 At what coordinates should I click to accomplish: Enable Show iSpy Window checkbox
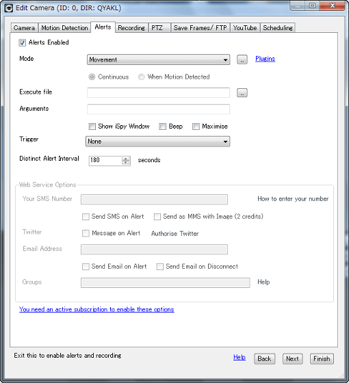tap(92, 127)
